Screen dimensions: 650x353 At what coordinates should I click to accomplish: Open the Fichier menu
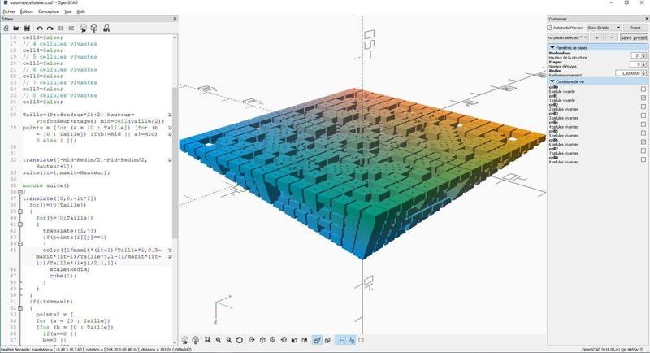click(x=9, y=11)
